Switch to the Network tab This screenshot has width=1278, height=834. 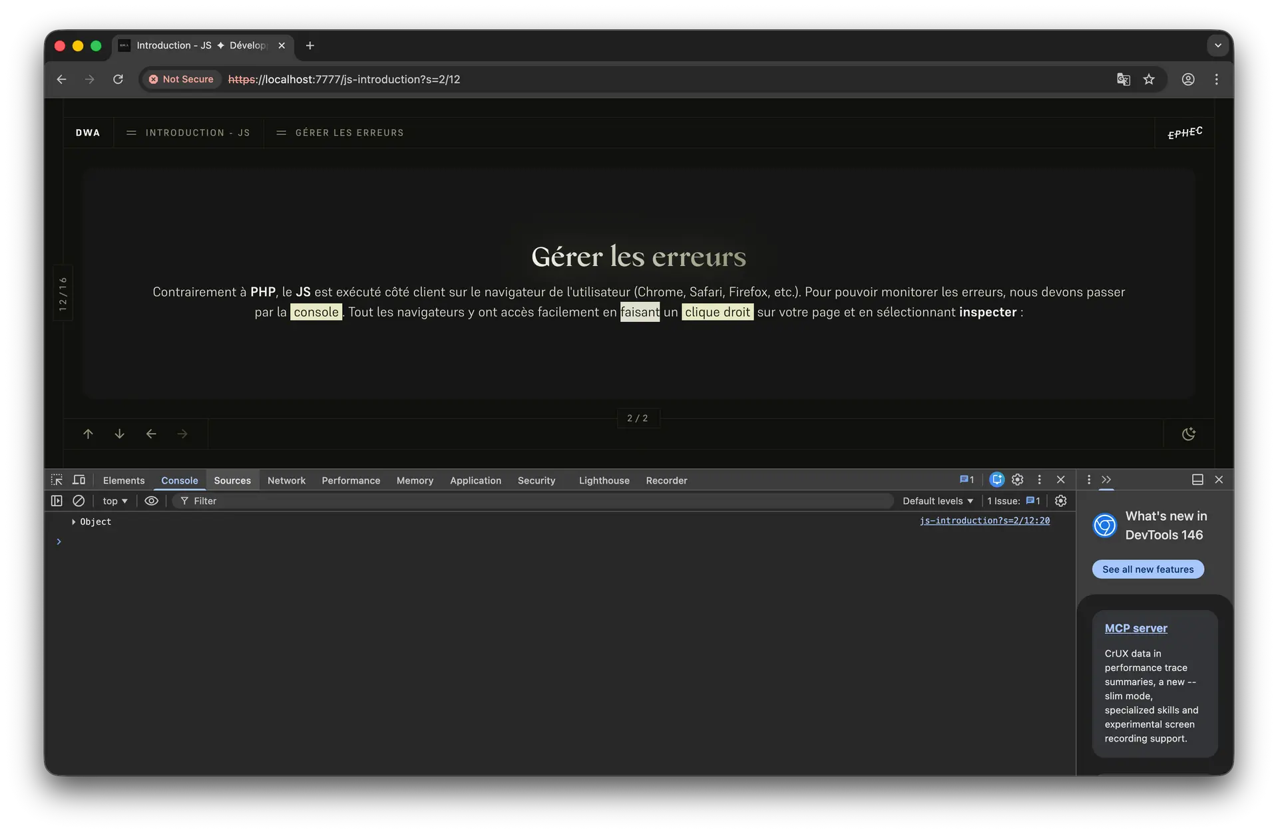(x=286, y=480)
